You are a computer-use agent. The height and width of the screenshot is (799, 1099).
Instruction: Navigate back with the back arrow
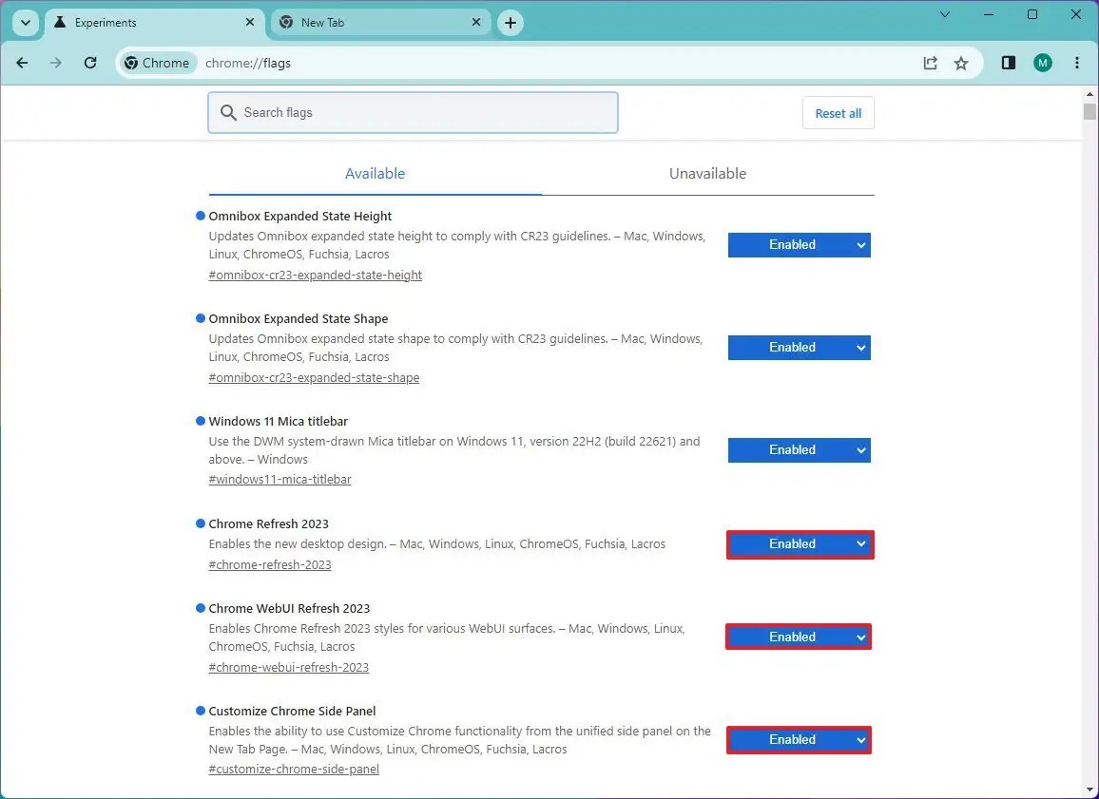coord(22,63)
